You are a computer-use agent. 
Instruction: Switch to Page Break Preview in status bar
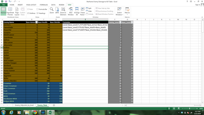179,109
